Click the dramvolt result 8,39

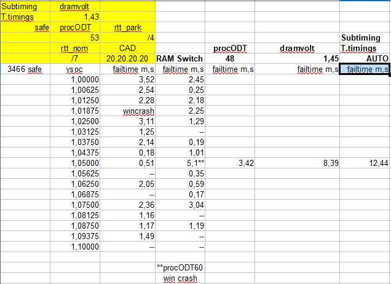[297, 164]
